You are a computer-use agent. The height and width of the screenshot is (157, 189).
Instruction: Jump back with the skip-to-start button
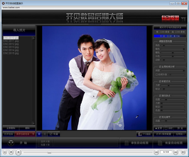coord(4,152)
